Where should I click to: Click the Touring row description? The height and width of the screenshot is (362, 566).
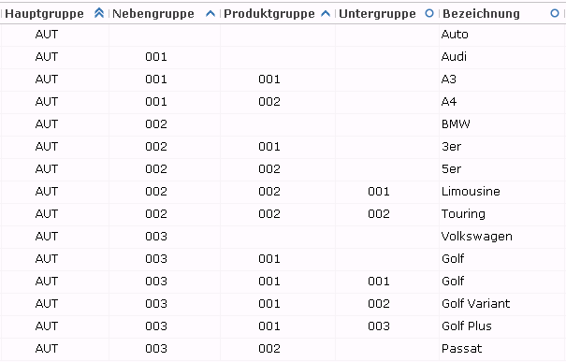coord(463,214)
